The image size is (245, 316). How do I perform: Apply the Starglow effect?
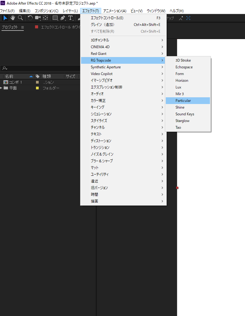coord(188,121)
